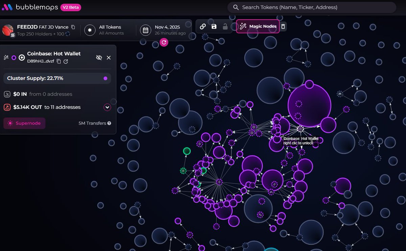The image size is (406, 251).
Task: Toggle the Supernode button
Action: (24, 123)
